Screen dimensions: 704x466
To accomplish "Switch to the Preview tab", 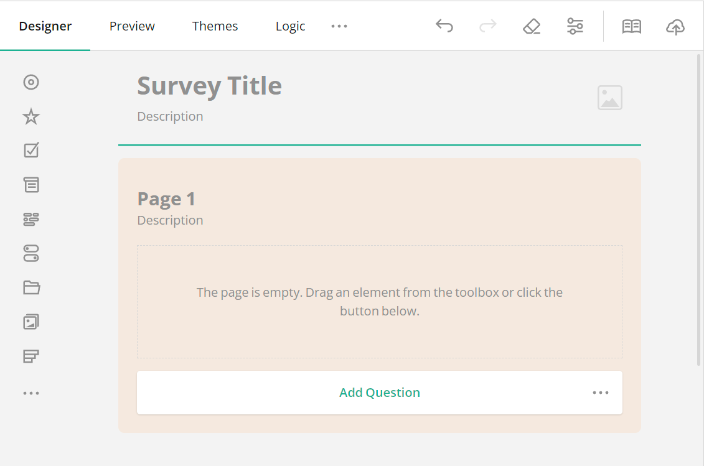I will [x=131, y=26].
